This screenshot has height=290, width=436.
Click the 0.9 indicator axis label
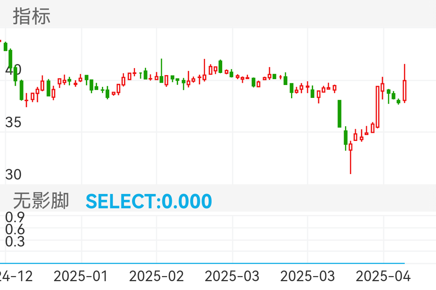(15, 217)
